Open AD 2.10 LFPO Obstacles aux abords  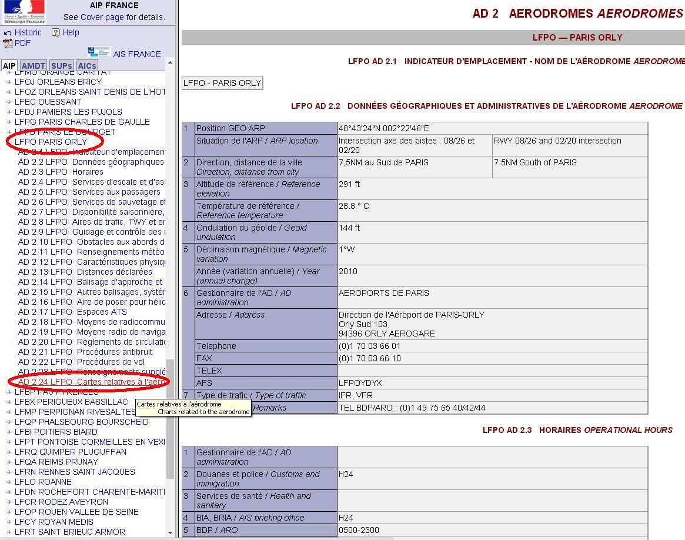point(91,242)
